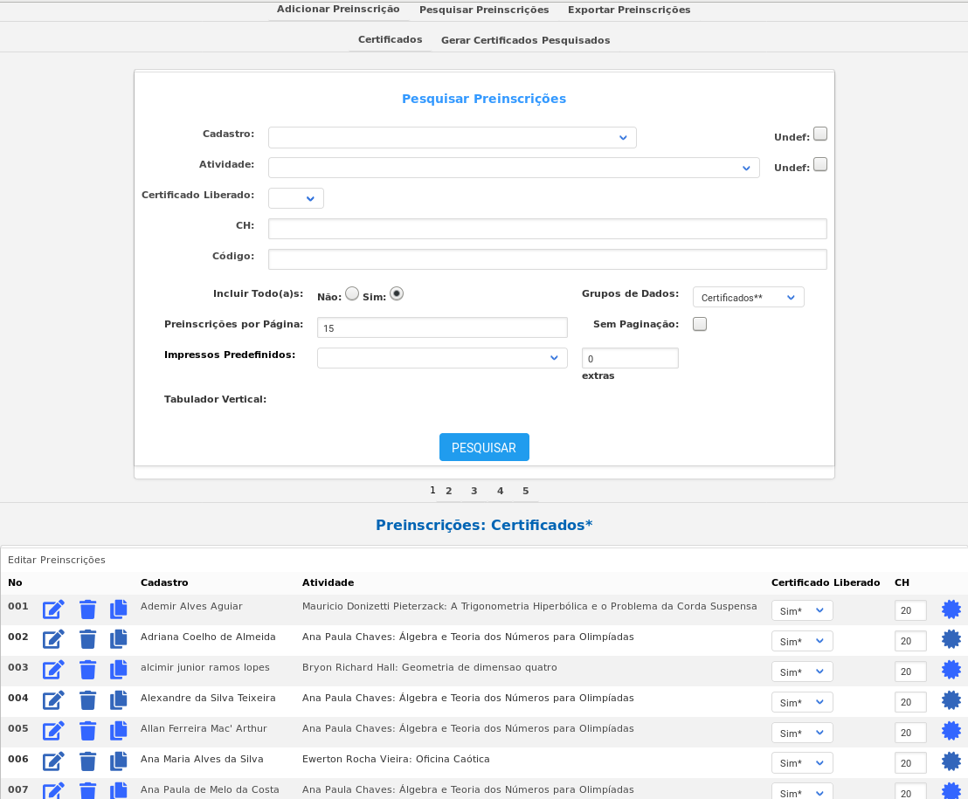Viewport: 968px width, 799px height.
Task: Click Preinscrições por Página field
Action: [x=442, y=327]
